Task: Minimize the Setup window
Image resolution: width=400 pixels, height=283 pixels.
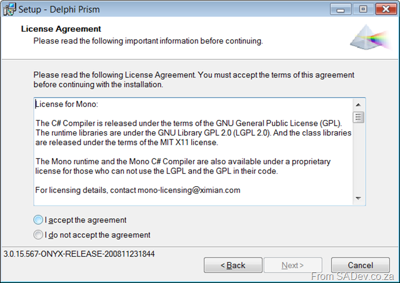Action: tap(340, 9)
